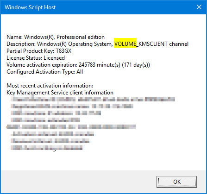Click the (171 day(s)) text

click(x=136, y=65)
